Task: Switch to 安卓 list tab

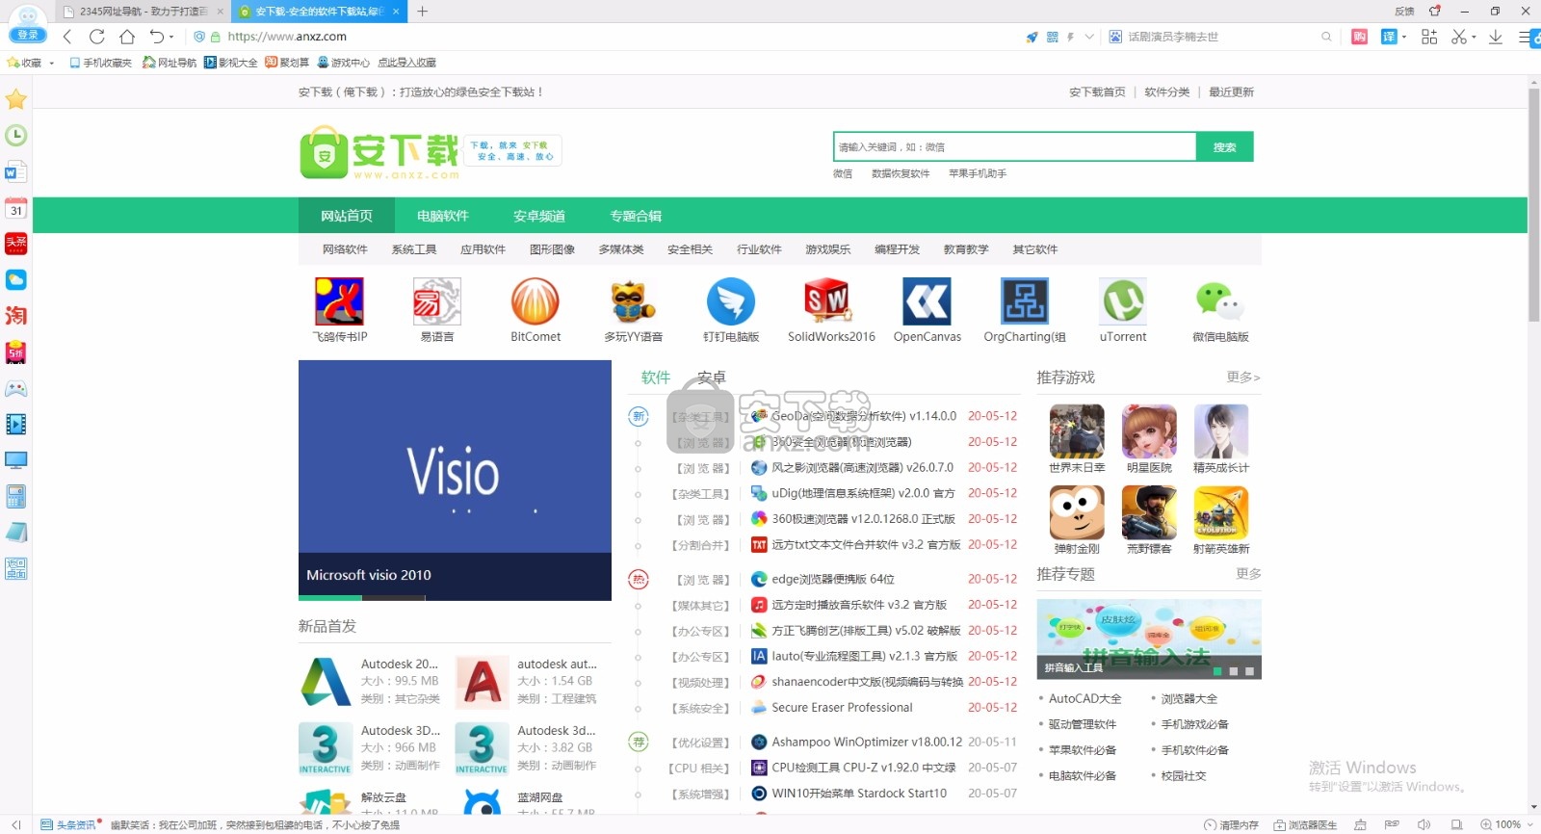Action: coord(712,378)
